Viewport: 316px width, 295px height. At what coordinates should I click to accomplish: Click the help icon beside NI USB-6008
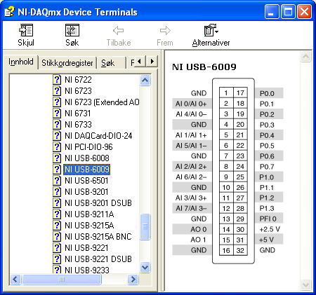tap(57, 158)
